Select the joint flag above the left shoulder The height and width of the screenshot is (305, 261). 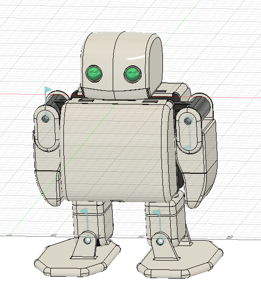pyautogui.click(x=48, y=90)
